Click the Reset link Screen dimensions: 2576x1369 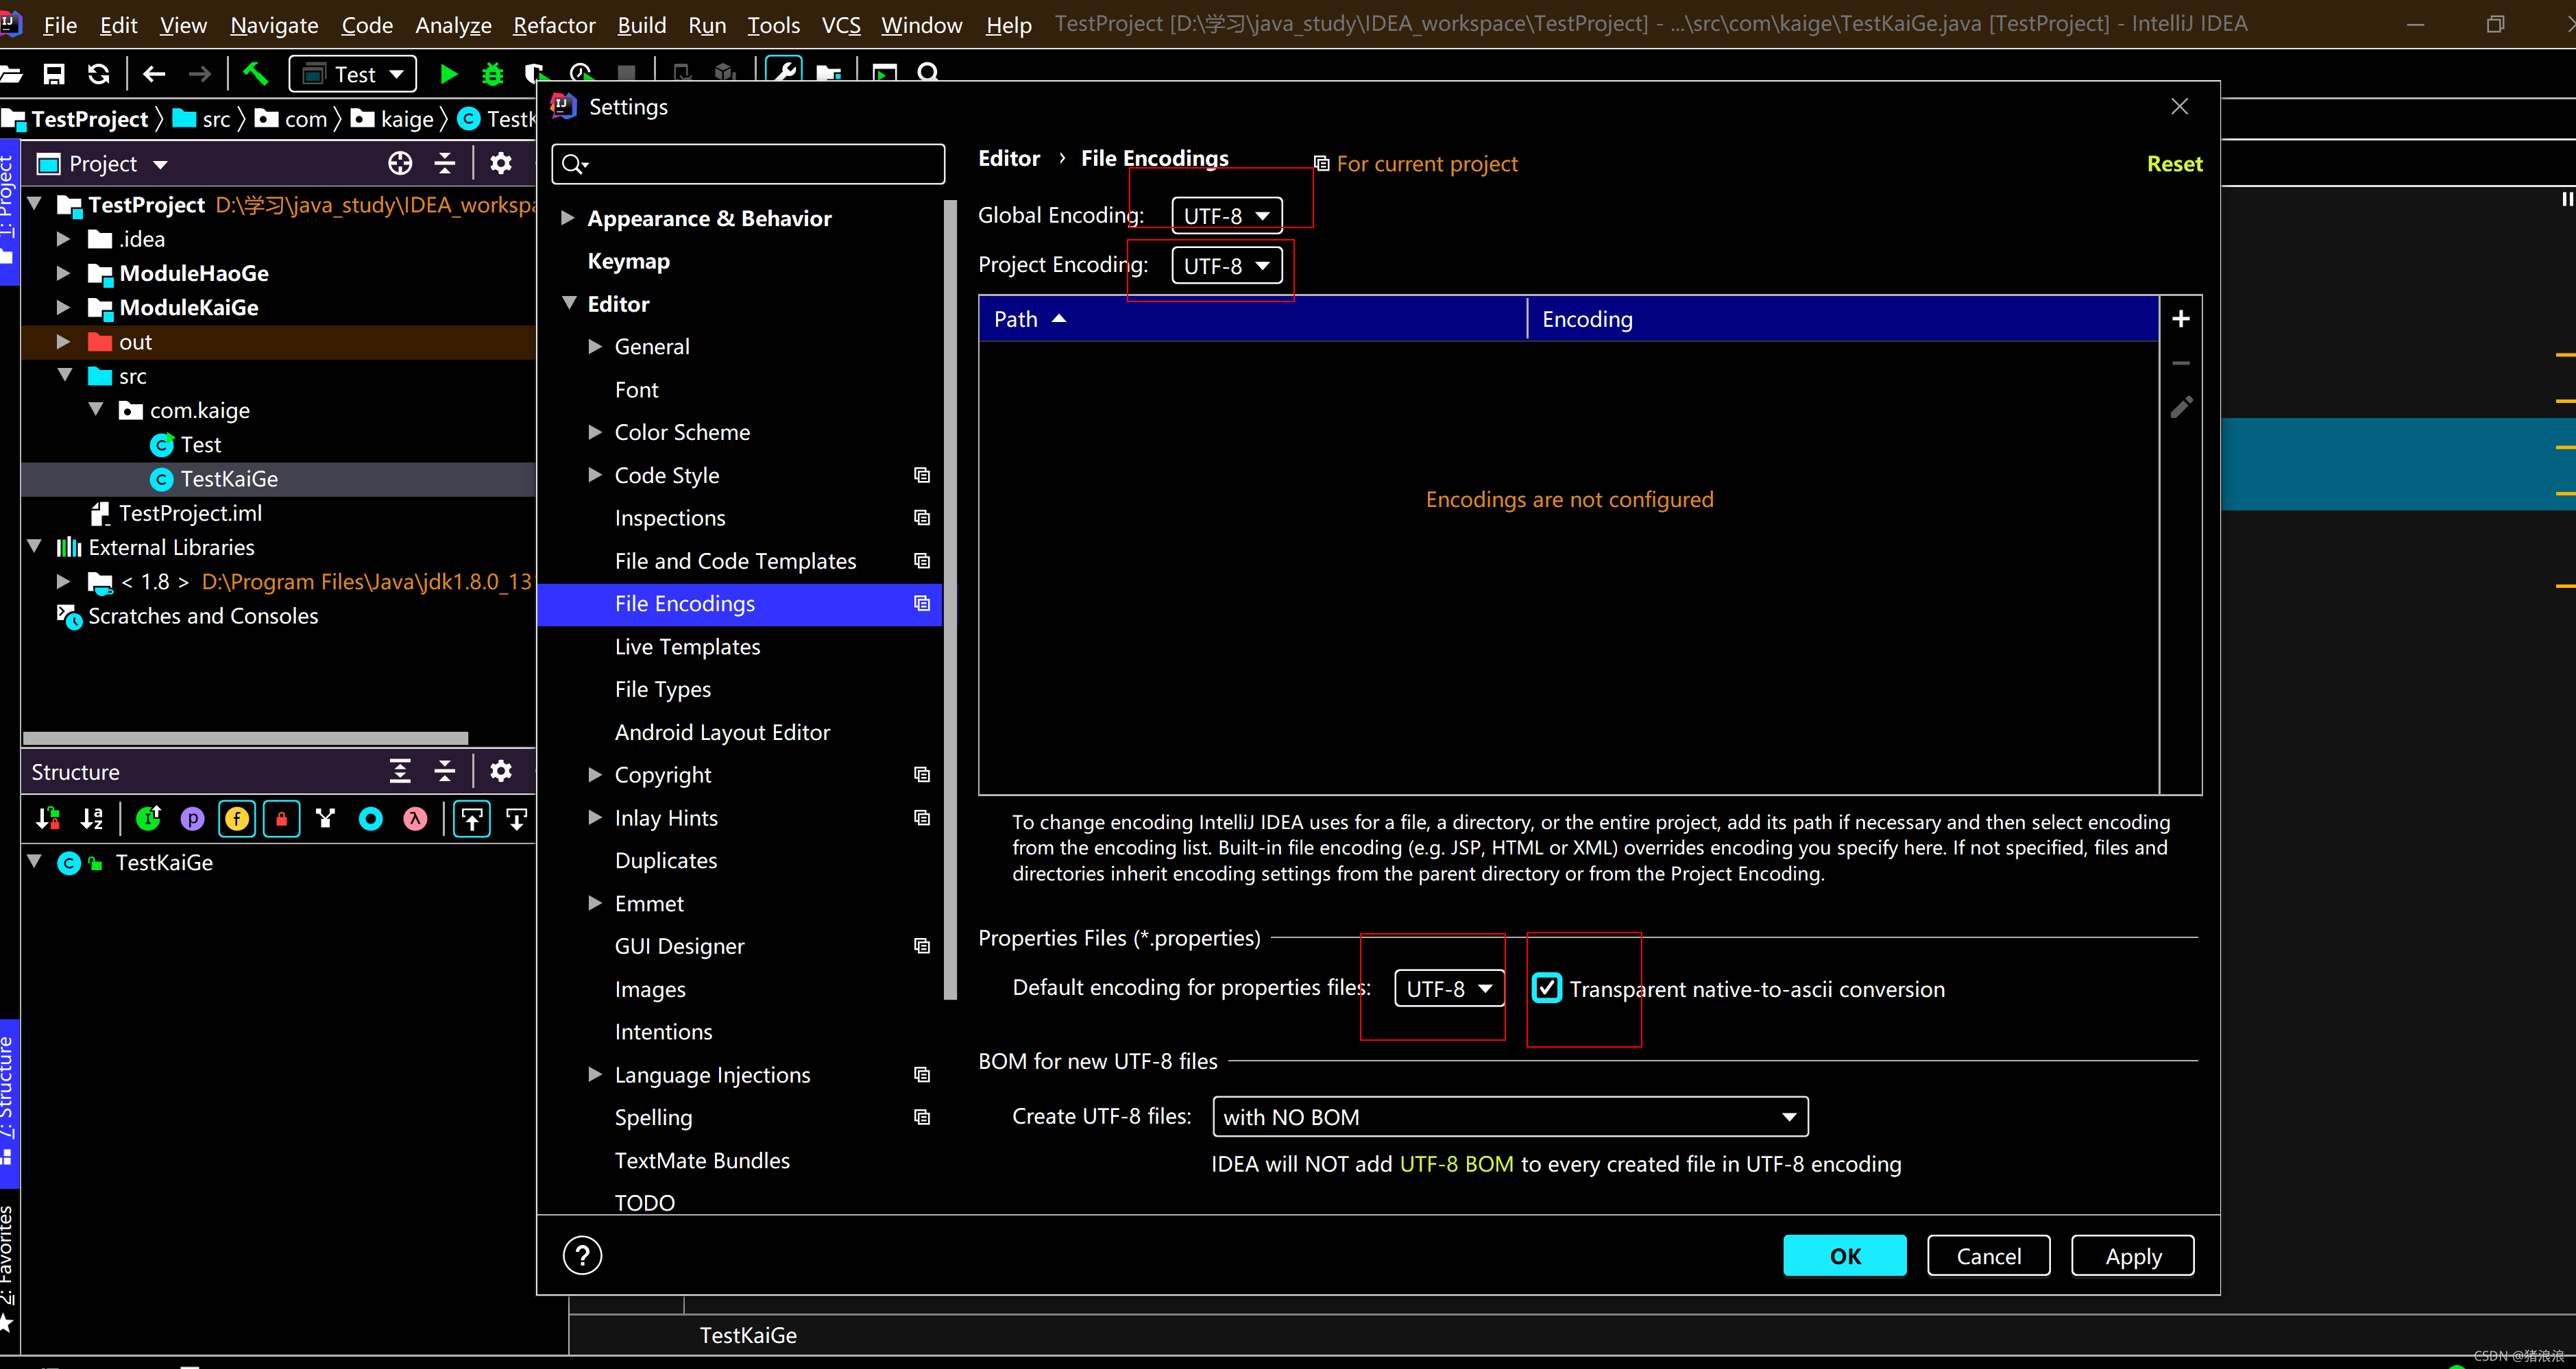pyautogui.click(x=2174, y=164)
